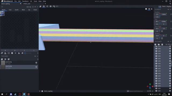Click the Rotation X field showing 22.5
This screenshot has height=96, width=172.
pyautogui.click(x=157, y=36)
